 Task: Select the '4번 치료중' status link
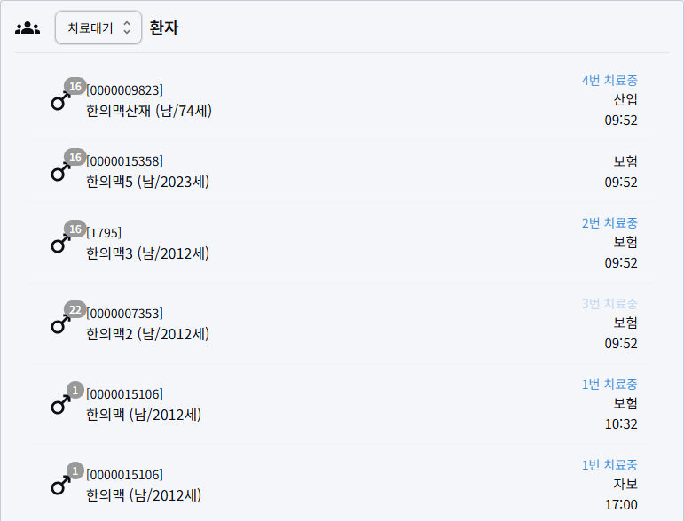pyautogui.click(x=609, y=80)
